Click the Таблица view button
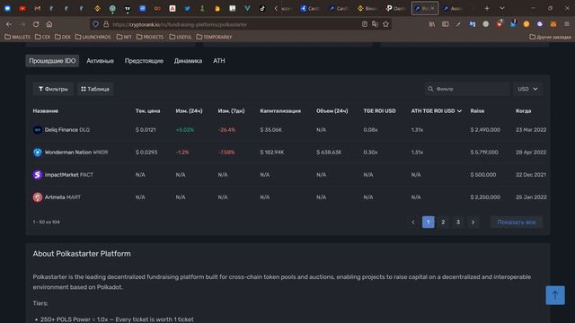 (x=95, y=89)
